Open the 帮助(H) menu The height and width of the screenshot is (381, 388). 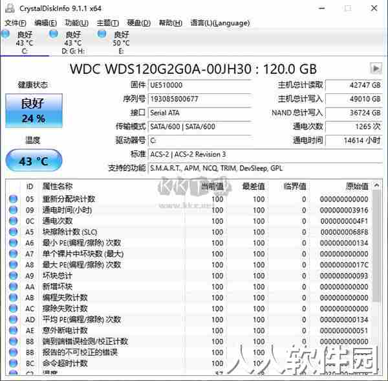[x=170, y=23]
